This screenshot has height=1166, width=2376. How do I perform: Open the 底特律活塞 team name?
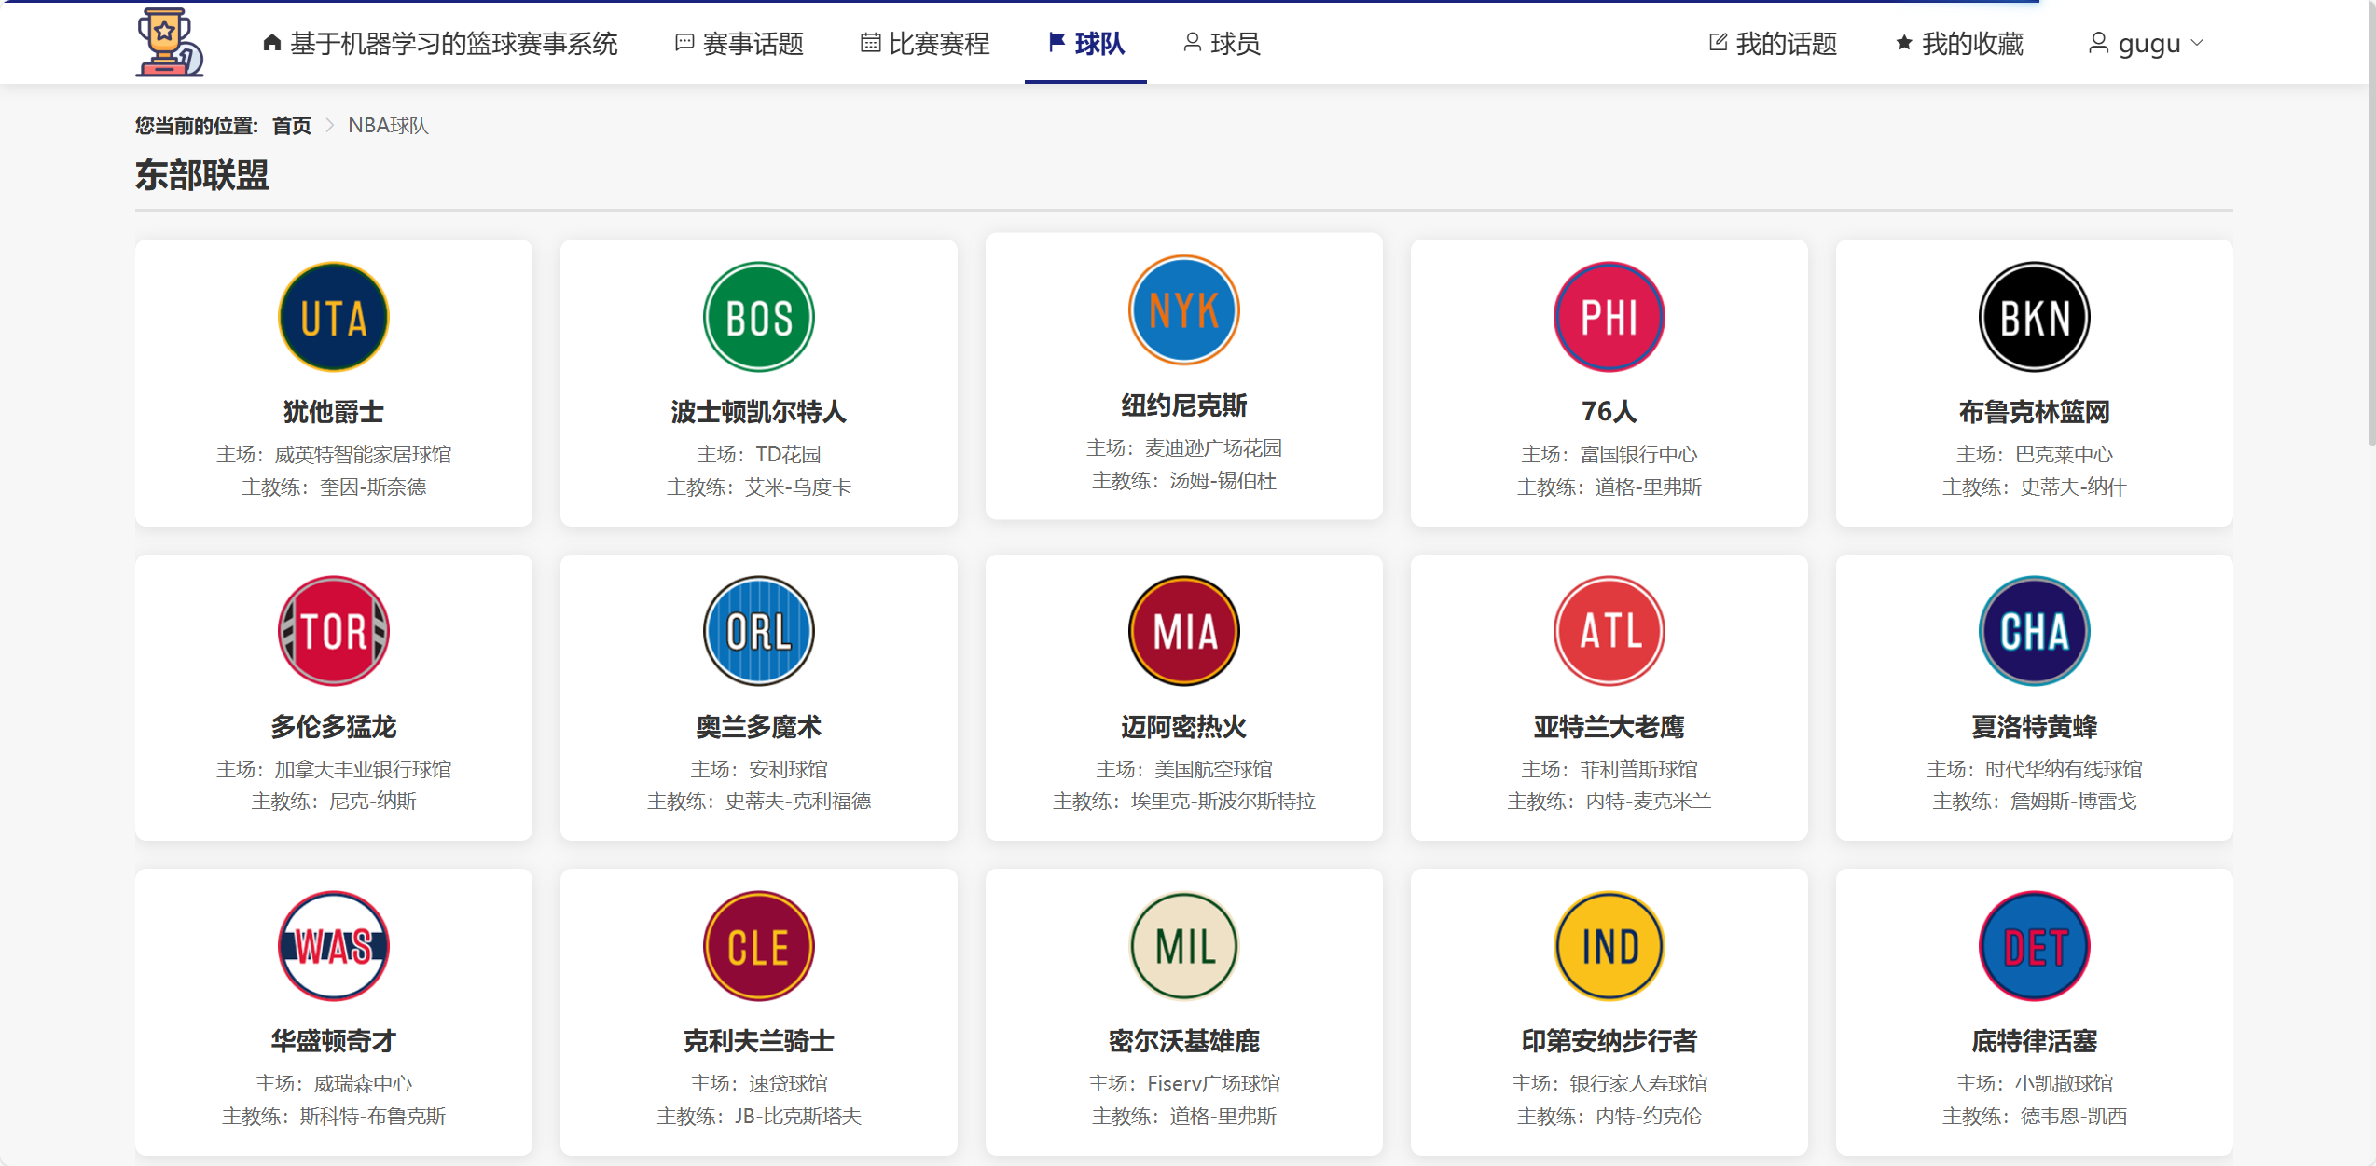[2035, 1040]
